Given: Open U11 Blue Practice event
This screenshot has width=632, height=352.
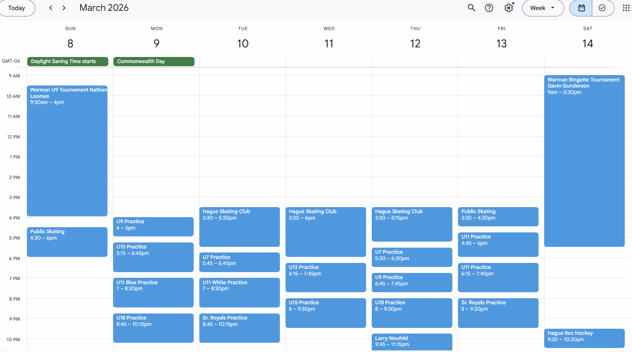Looking at the screenshot, I should point(153,292).
